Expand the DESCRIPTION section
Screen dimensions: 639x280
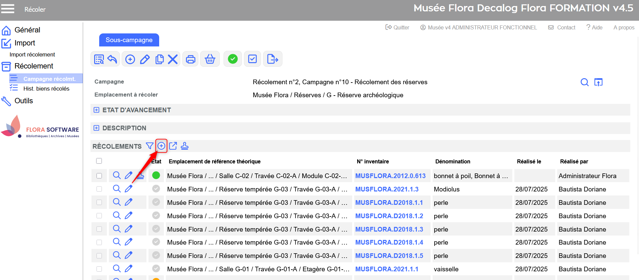click(x=97, y=128)
